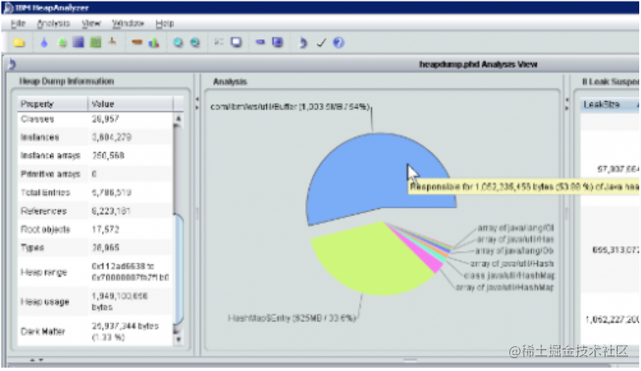Click the Root objects value 17,572
641x371 pixels.
pyautogui.click(x=106, y=230)
